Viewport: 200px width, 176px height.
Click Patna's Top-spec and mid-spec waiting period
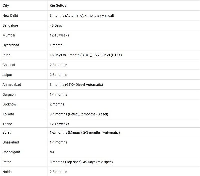pos(81,162)
